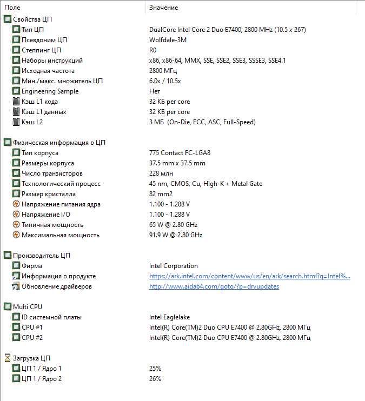Viewport: 365px width, 401px height.
Task: Click the icon beside Степпинг ЦП
Action: (16, 50)
